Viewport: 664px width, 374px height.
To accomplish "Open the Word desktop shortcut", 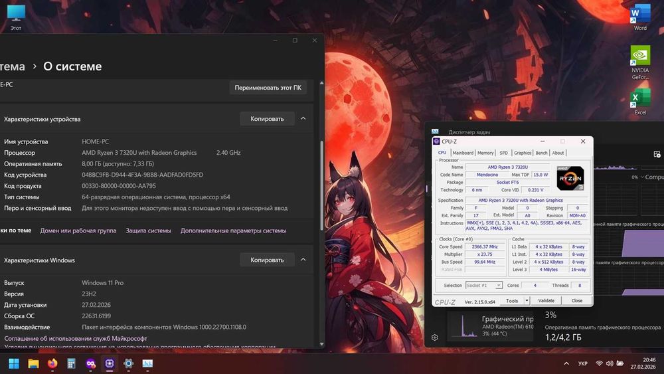I will (x=640, y=17).
